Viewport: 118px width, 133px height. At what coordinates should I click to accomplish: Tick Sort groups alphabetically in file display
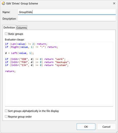tap(6, 111)
